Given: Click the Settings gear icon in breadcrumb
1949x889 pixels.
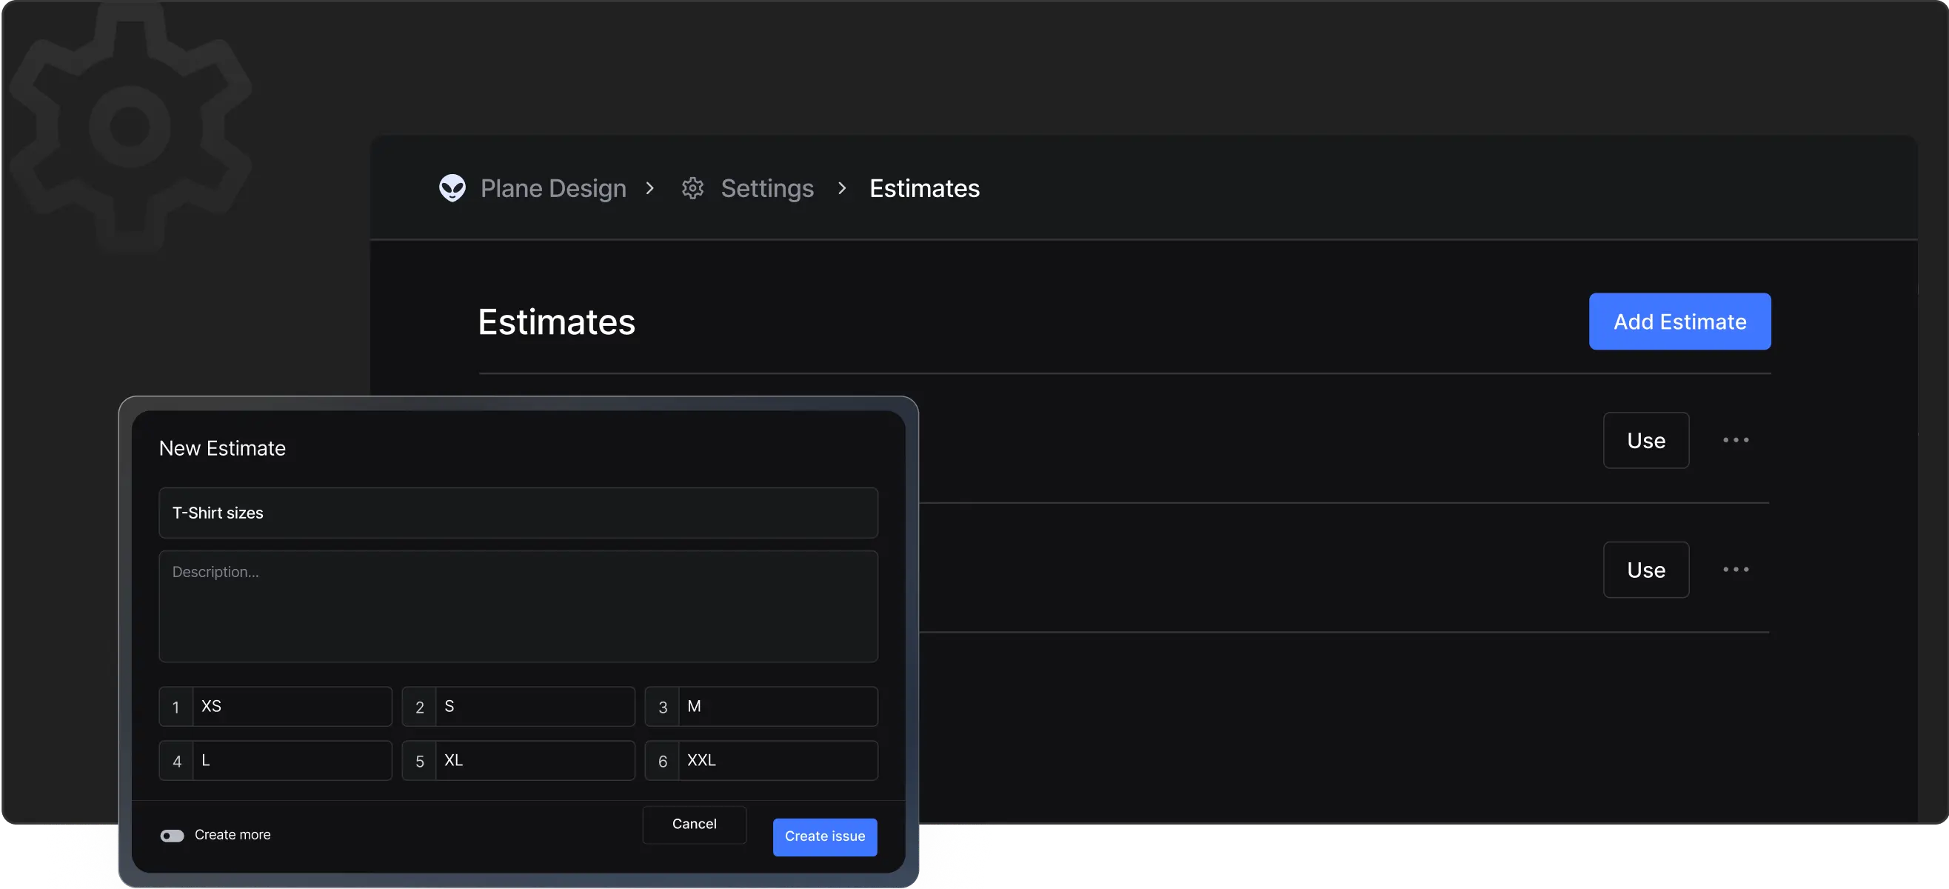Looking at the screenshot, I should click(692, 187).
